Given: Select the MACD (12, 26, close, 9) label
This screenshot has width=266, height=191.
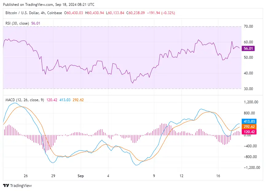Looking at the screenshot, I should [x=25, y=100].
